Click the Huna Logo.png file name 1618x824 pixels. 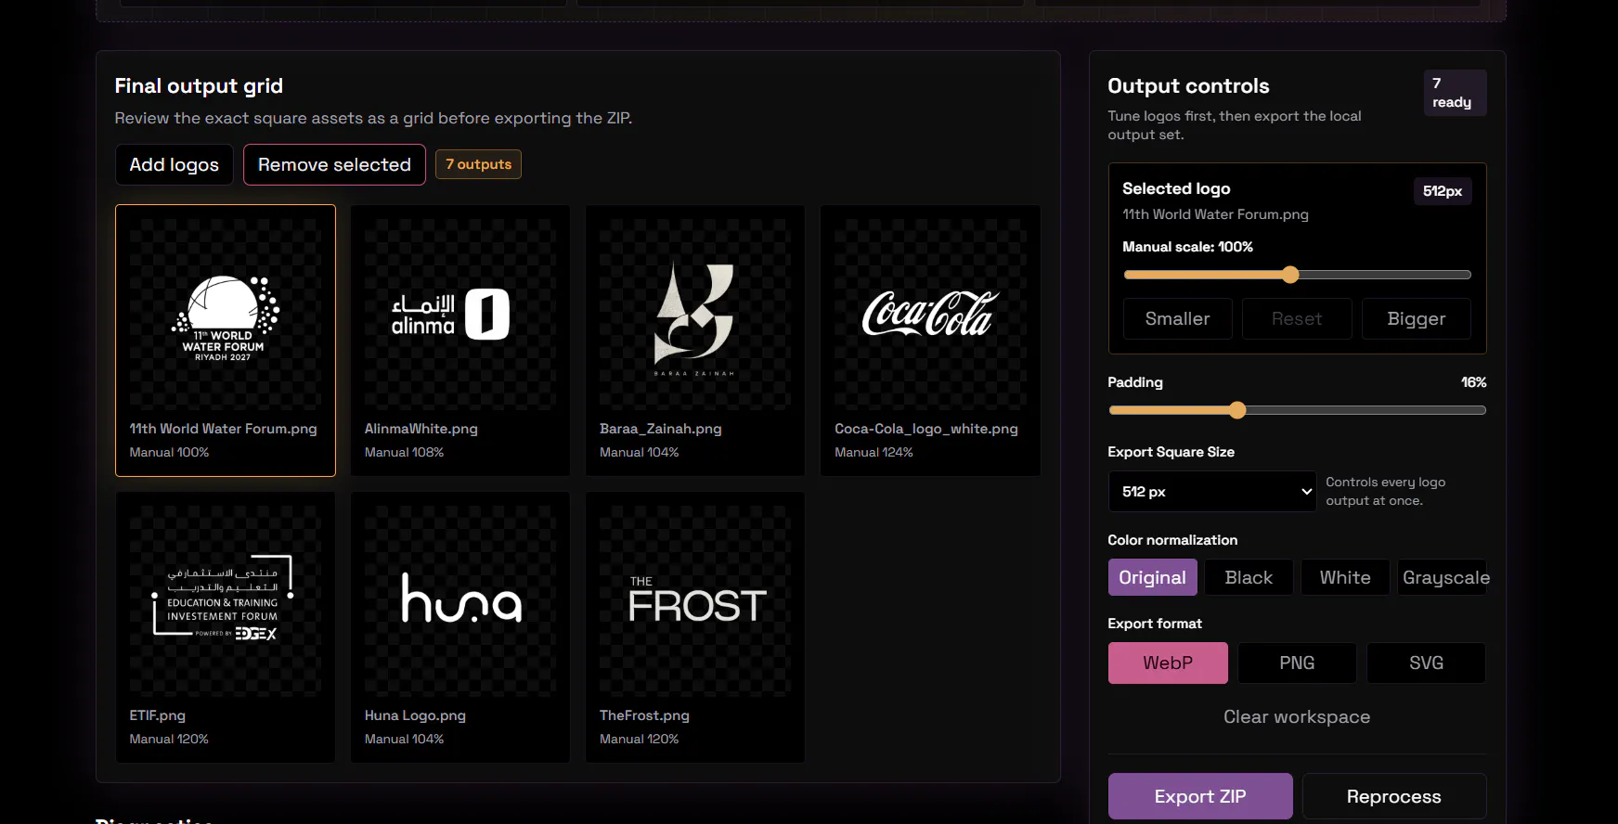(x=415, y=715)
